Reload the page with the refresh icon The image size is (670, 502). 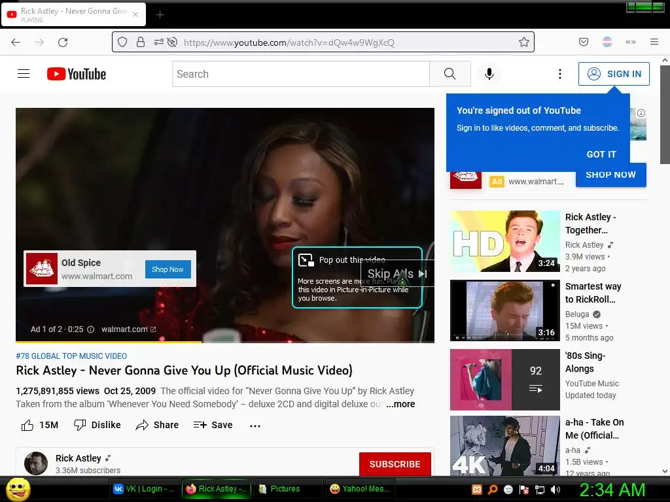[63, 42]
